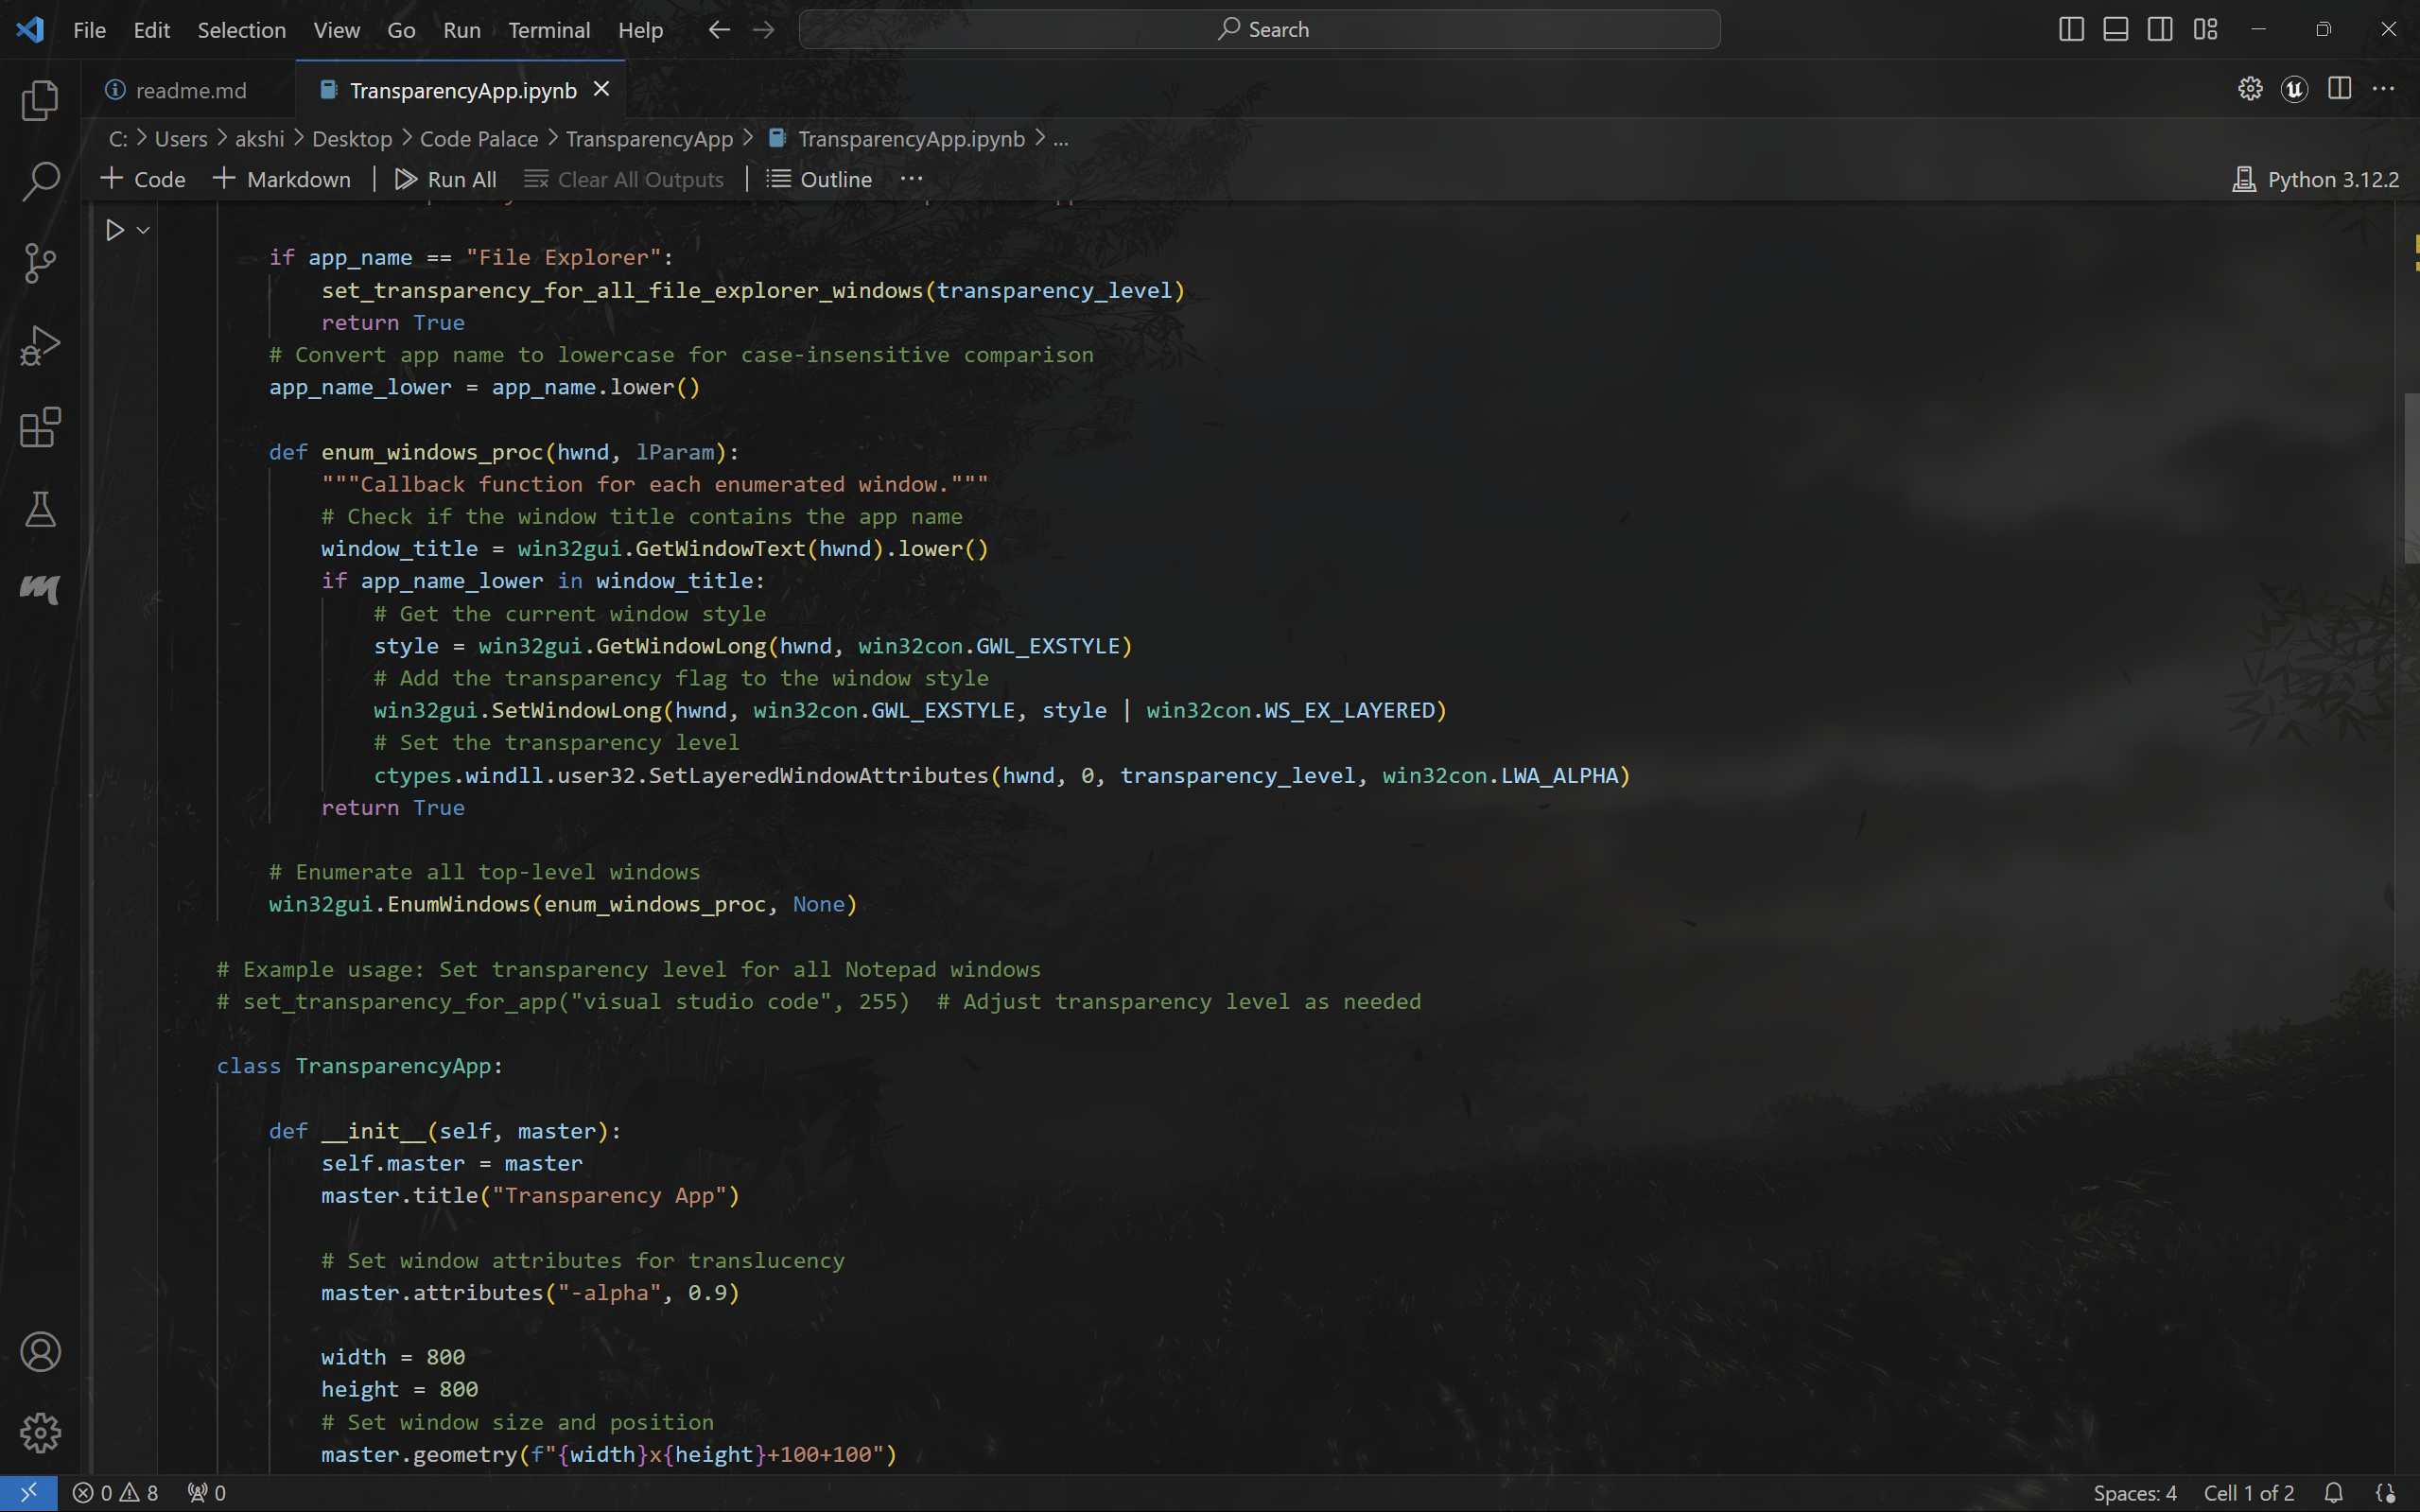
Task: Click Run All in notebook toolbar
Action: click(446, 180)
